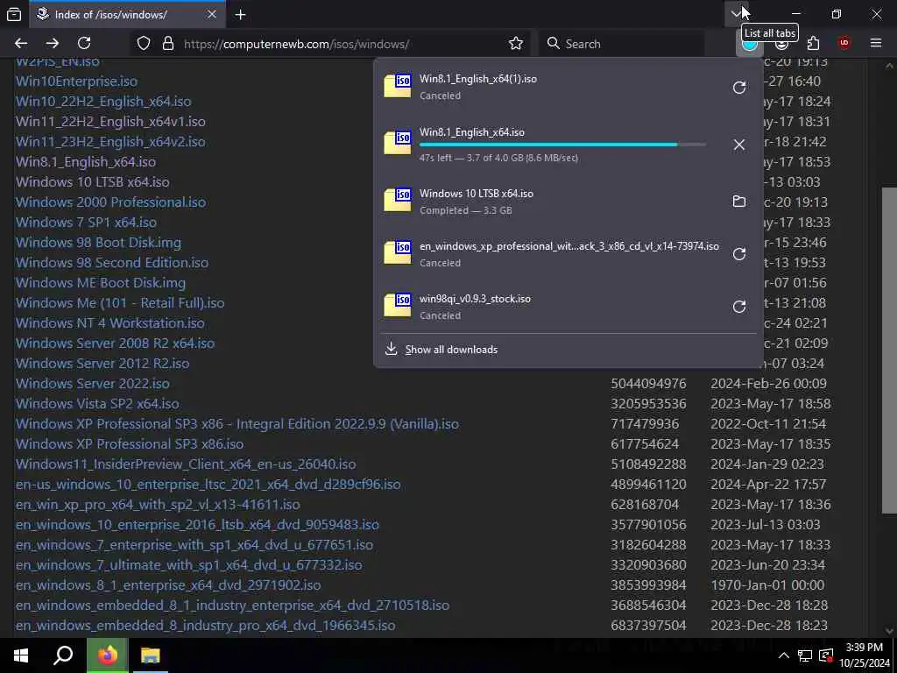Screen dimensions: 897x673
Task: Reload the current page
Action: coord(84,44)
